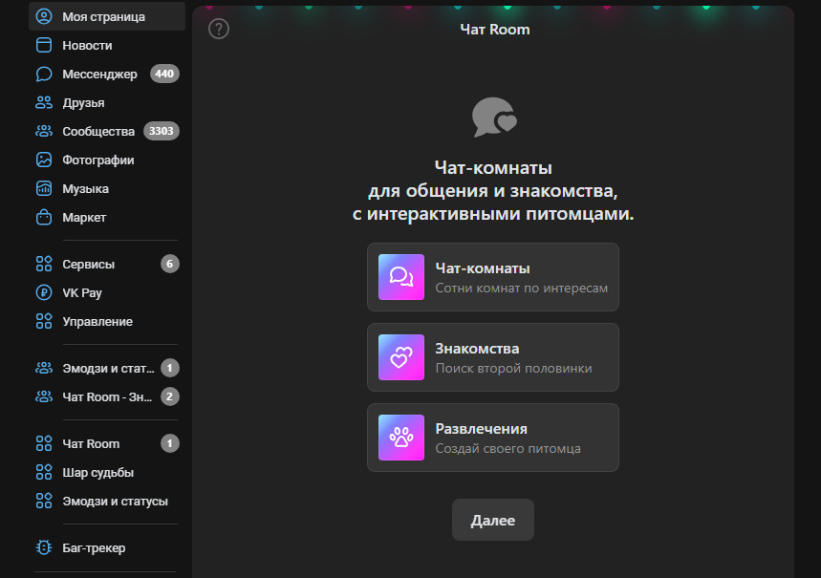Click the Чат Room header title
Image resolution: width=821 pixels, height=578 pixels.
495,30
